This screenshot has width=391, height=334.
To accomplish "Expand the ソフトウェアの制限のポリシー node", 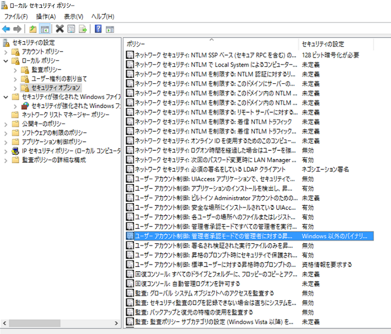I will [x=6, y=133].
